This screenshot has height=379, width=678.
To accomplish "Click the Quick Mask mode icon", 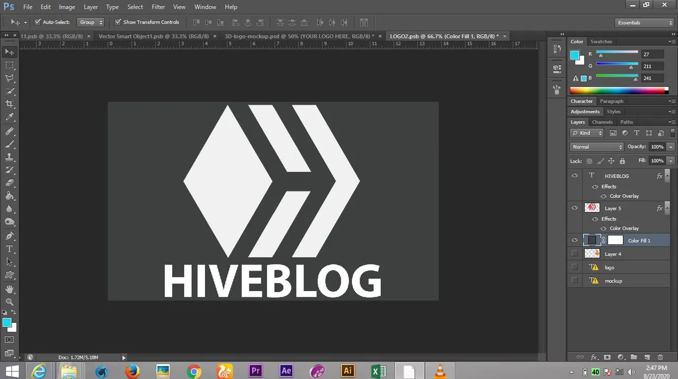I will click(10, 339).
